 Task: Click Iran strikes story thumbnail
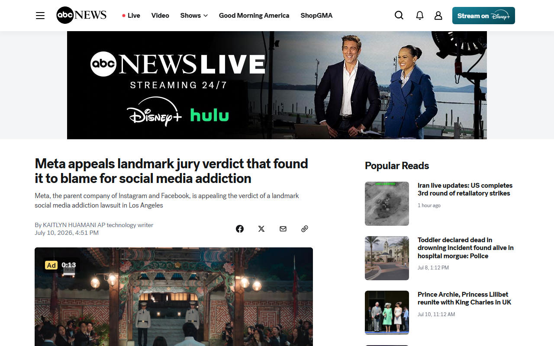[x=387, y=204]
